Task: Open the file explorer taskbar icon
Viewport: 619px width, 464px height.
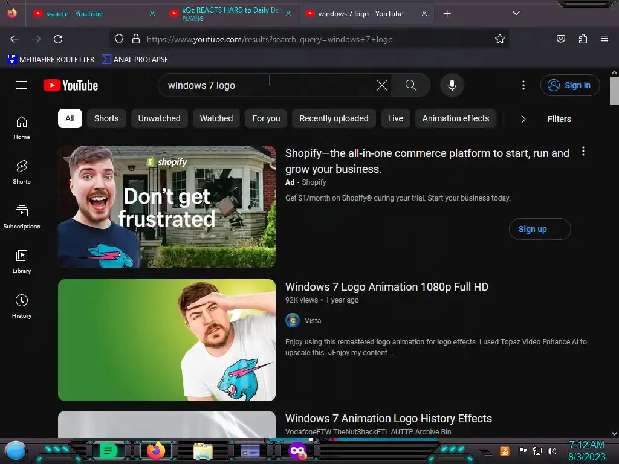Action: click(203, 451)
